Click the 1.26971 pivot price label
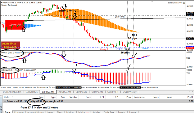This screenshot has height=113, width=194. 190,15
